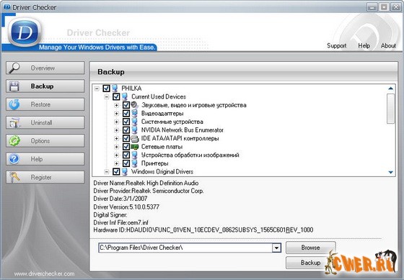Switch to the Overview section

(45, 68)
